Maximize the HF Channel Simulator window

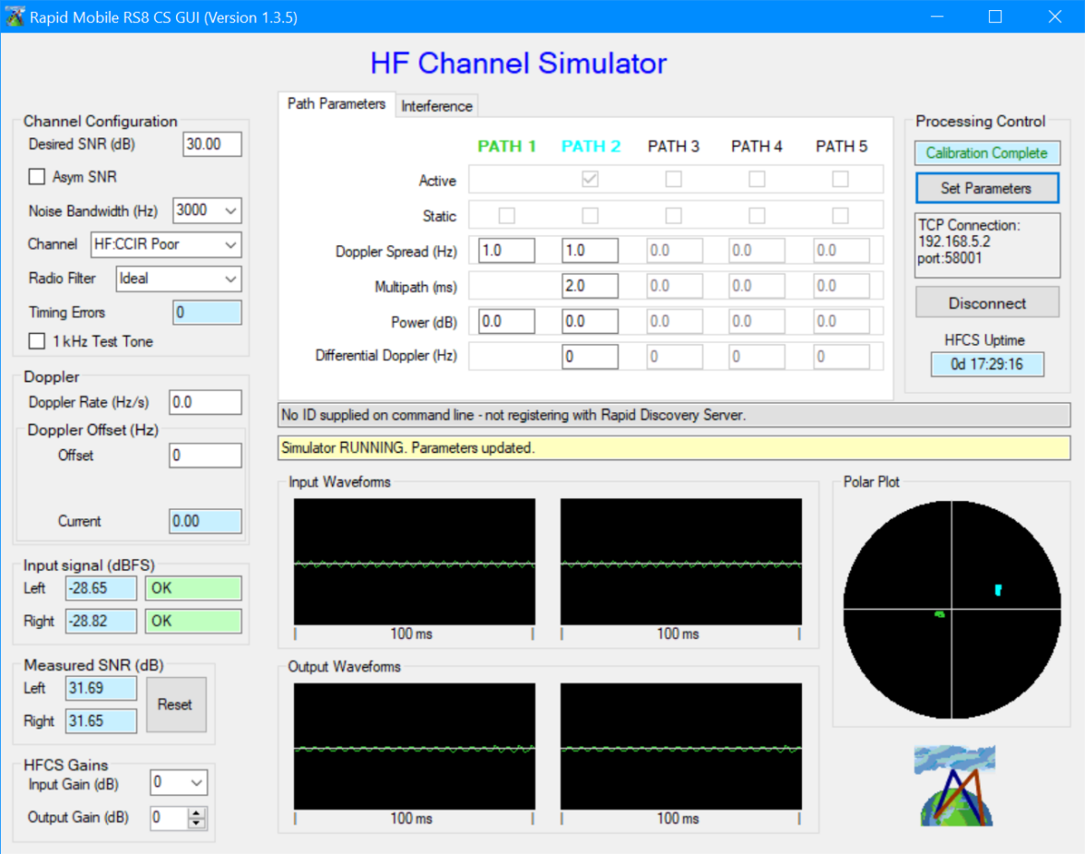pyautogui.click(x=995, y=17)
